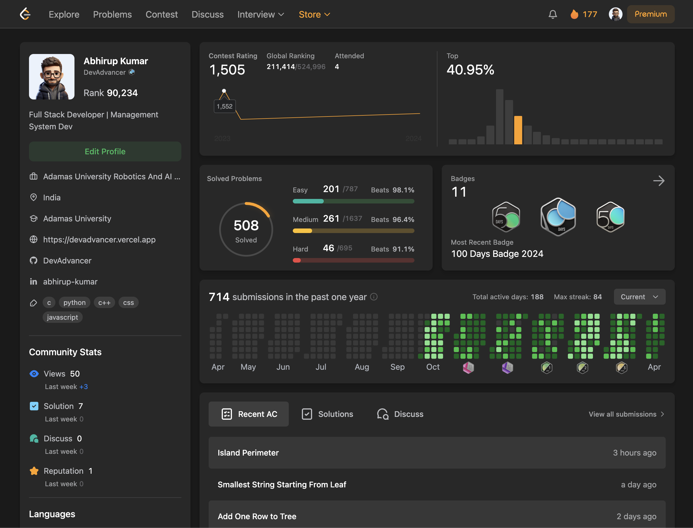The height and width of the screenshot is (528, 693).
Task: Click the highlighted orange histogram bar
Action: click(x=518, y=130)
